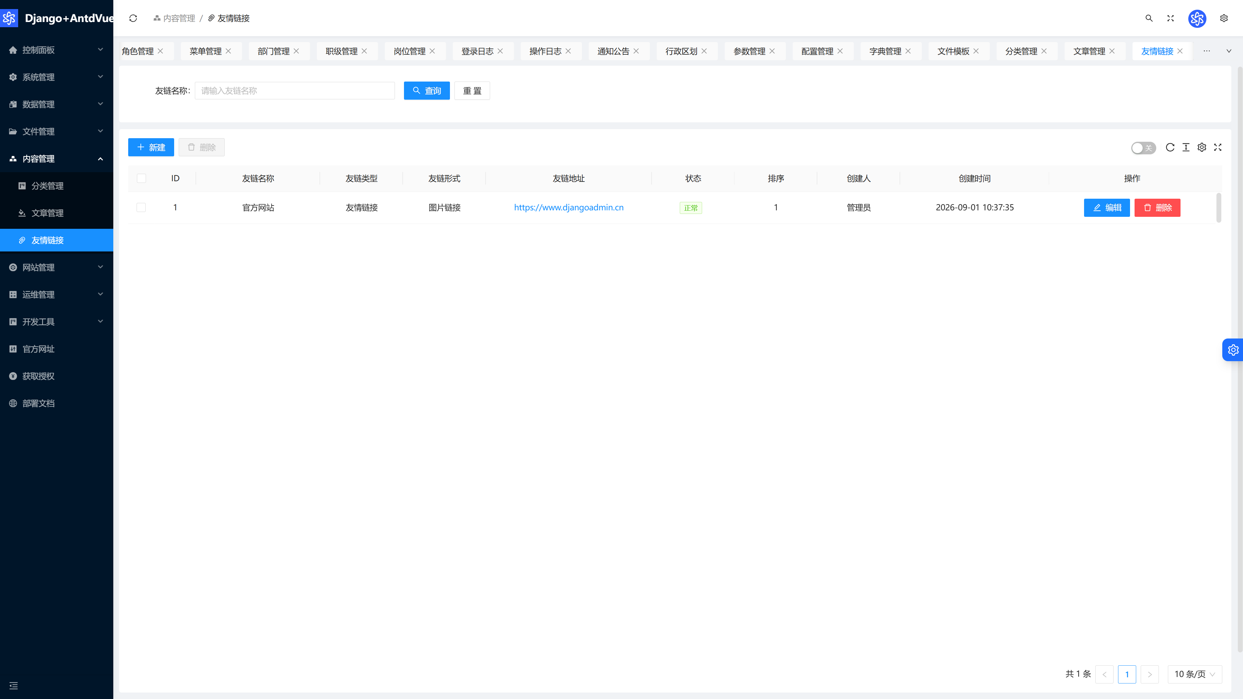Screen dimensions: 1243x699
Task: Open the floating blue settings drawer button
Action: pyautogui.click(x=1233, y=350)
